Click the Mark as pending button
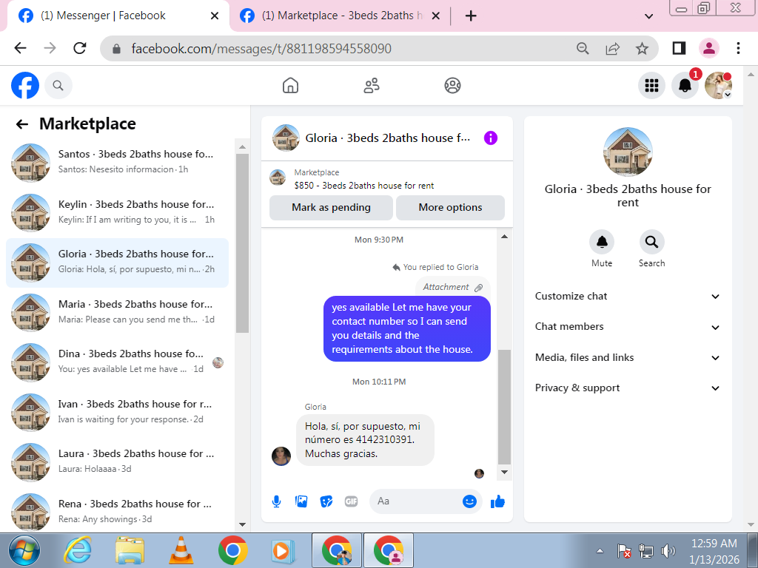Screen dimensions: 758x568 pyautogui.click(x=331, y=208)
